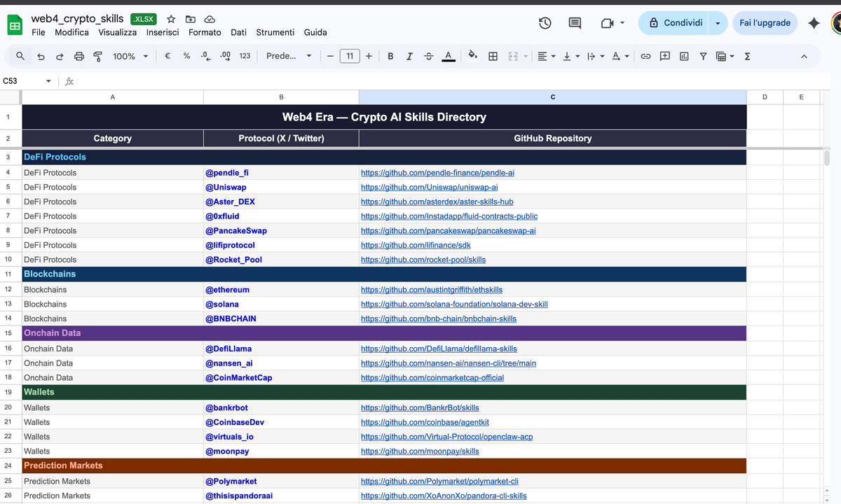Open the Formato menu
841x504 pixels.
coord(205,32)
